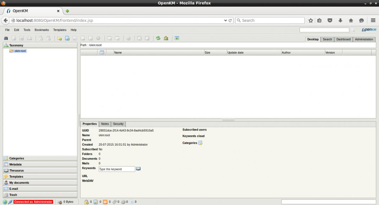The height and width of the screenshot is (205, 379).
Task: Click the plug connection status icon
Action: tap(10, 202)
